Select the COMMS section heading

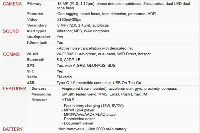pyautogui.click(x=11, y=54)
